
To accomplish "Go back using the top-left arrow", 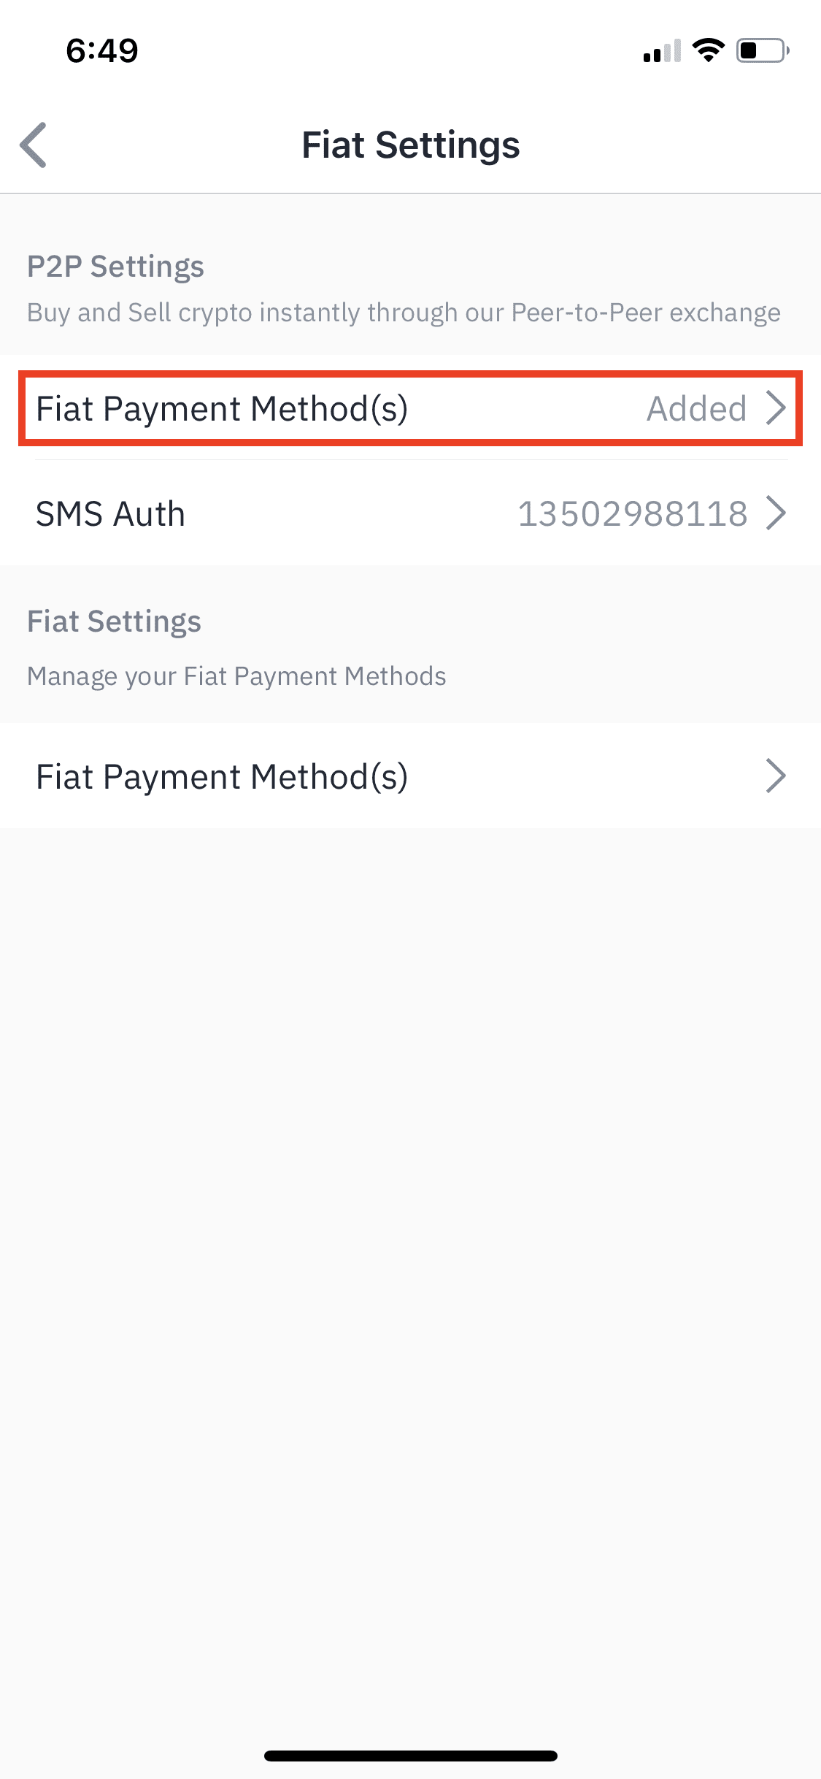I will 34,145.
